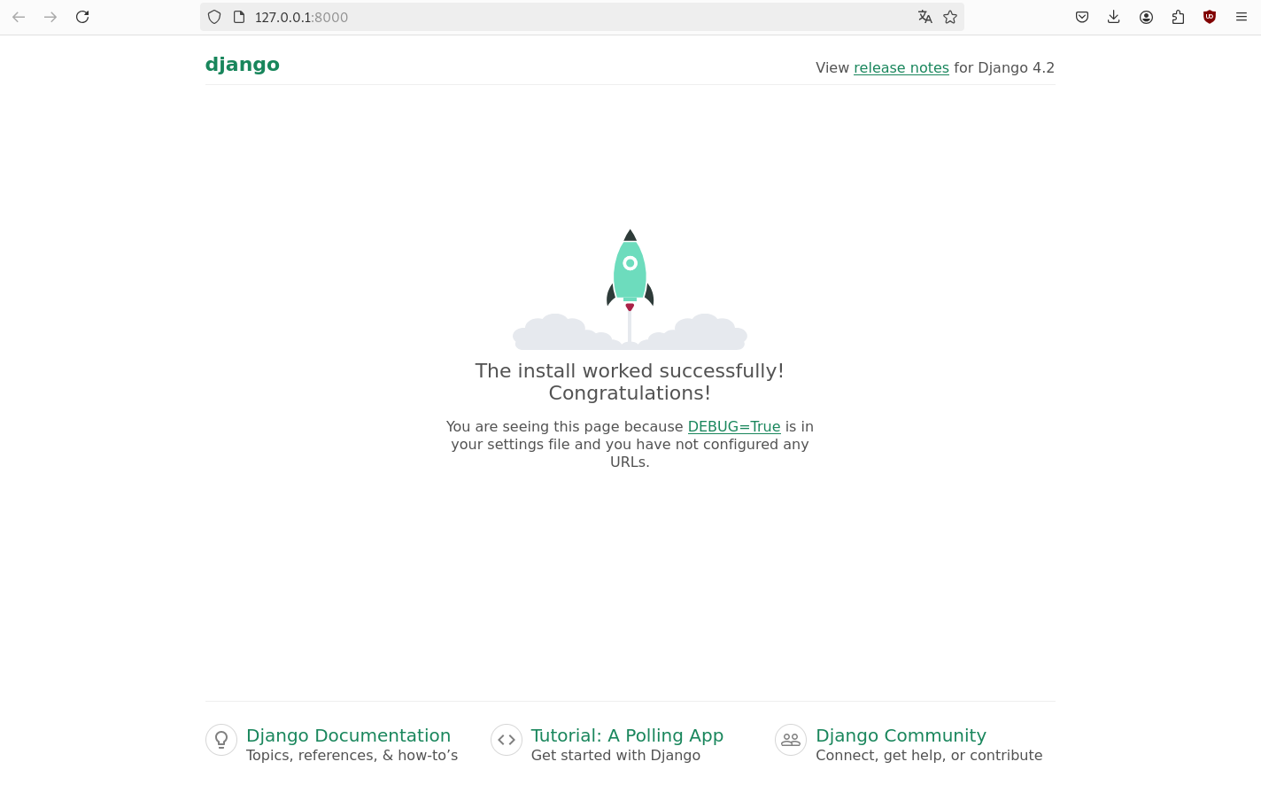
Task: Click the page info icon in address bar
Action: coord(239,17)
